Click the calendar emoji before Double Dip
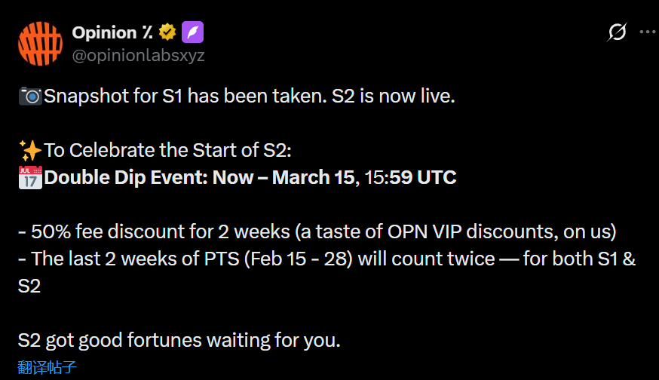 tap(30, 178)
